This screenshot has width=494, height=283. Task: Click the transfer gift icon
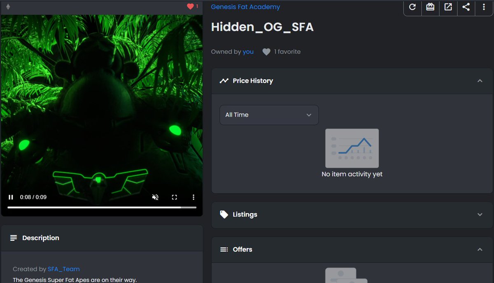pyautogui.click(x=430, y=7)
